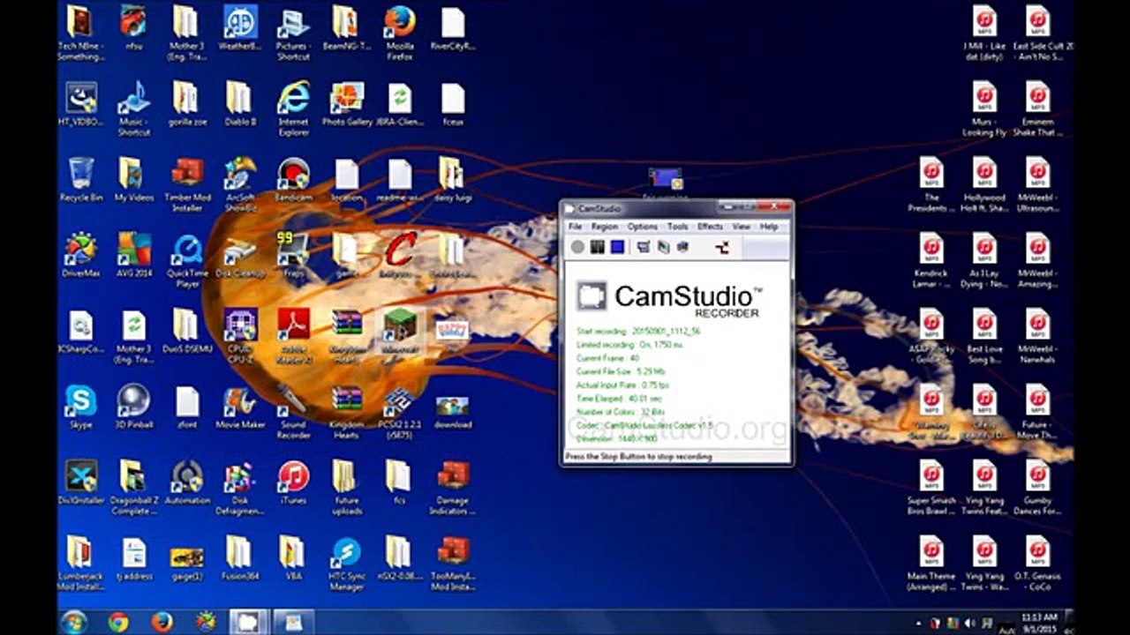Image resolution: width=1130 pixels, height=635 pixels.
Task: Open the Region menu in CamStudio
Action: (x=605, y=227)
